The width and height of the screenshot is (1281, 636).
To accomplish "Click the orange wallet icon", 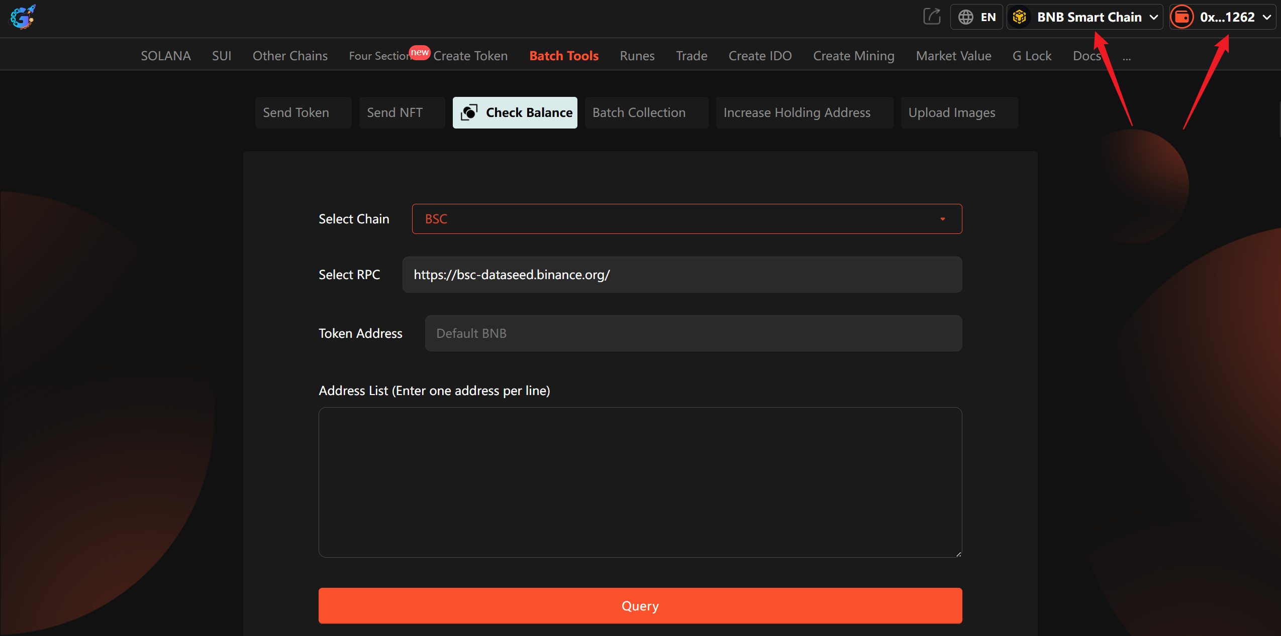I will click(x=1182, y=17).
